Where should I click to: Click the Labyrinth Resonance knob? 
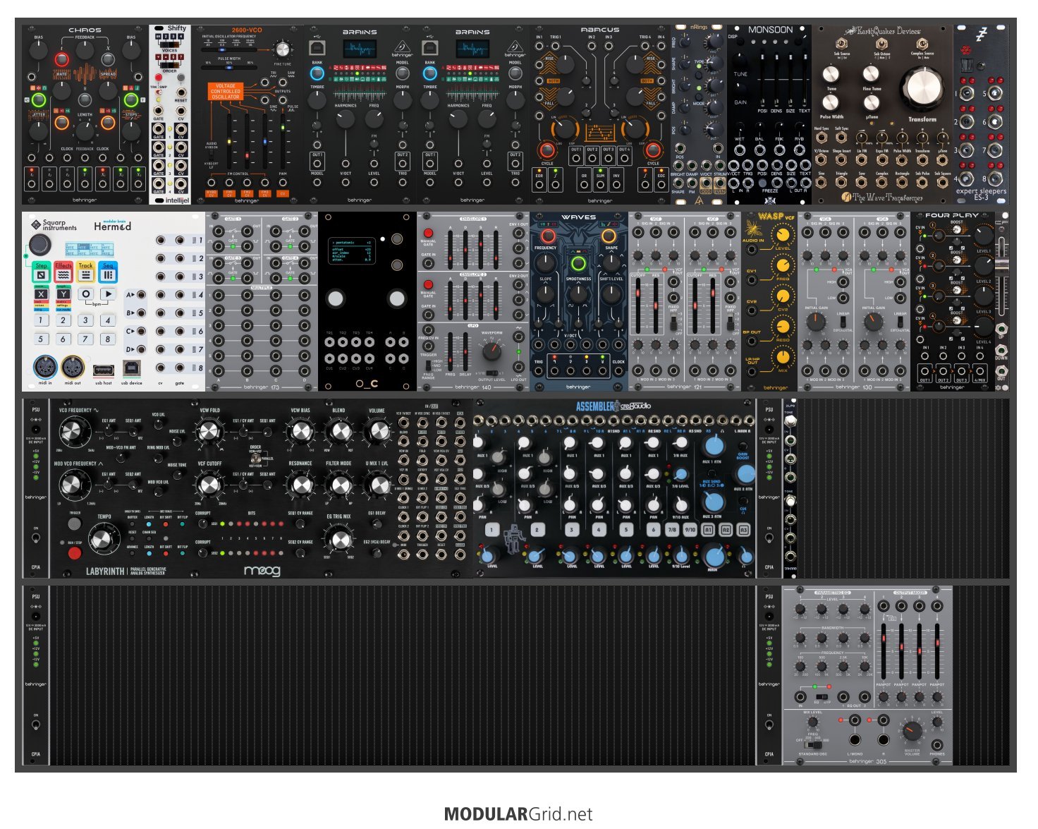coord(301,485)
